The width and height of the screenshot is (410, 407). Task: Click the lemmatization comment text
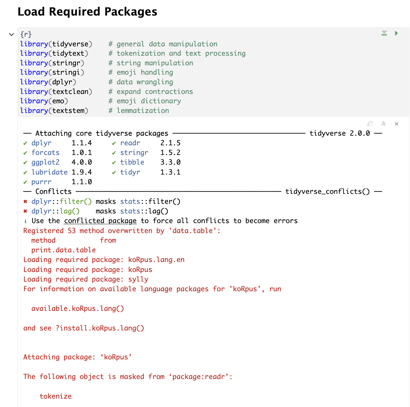[143, 111]
